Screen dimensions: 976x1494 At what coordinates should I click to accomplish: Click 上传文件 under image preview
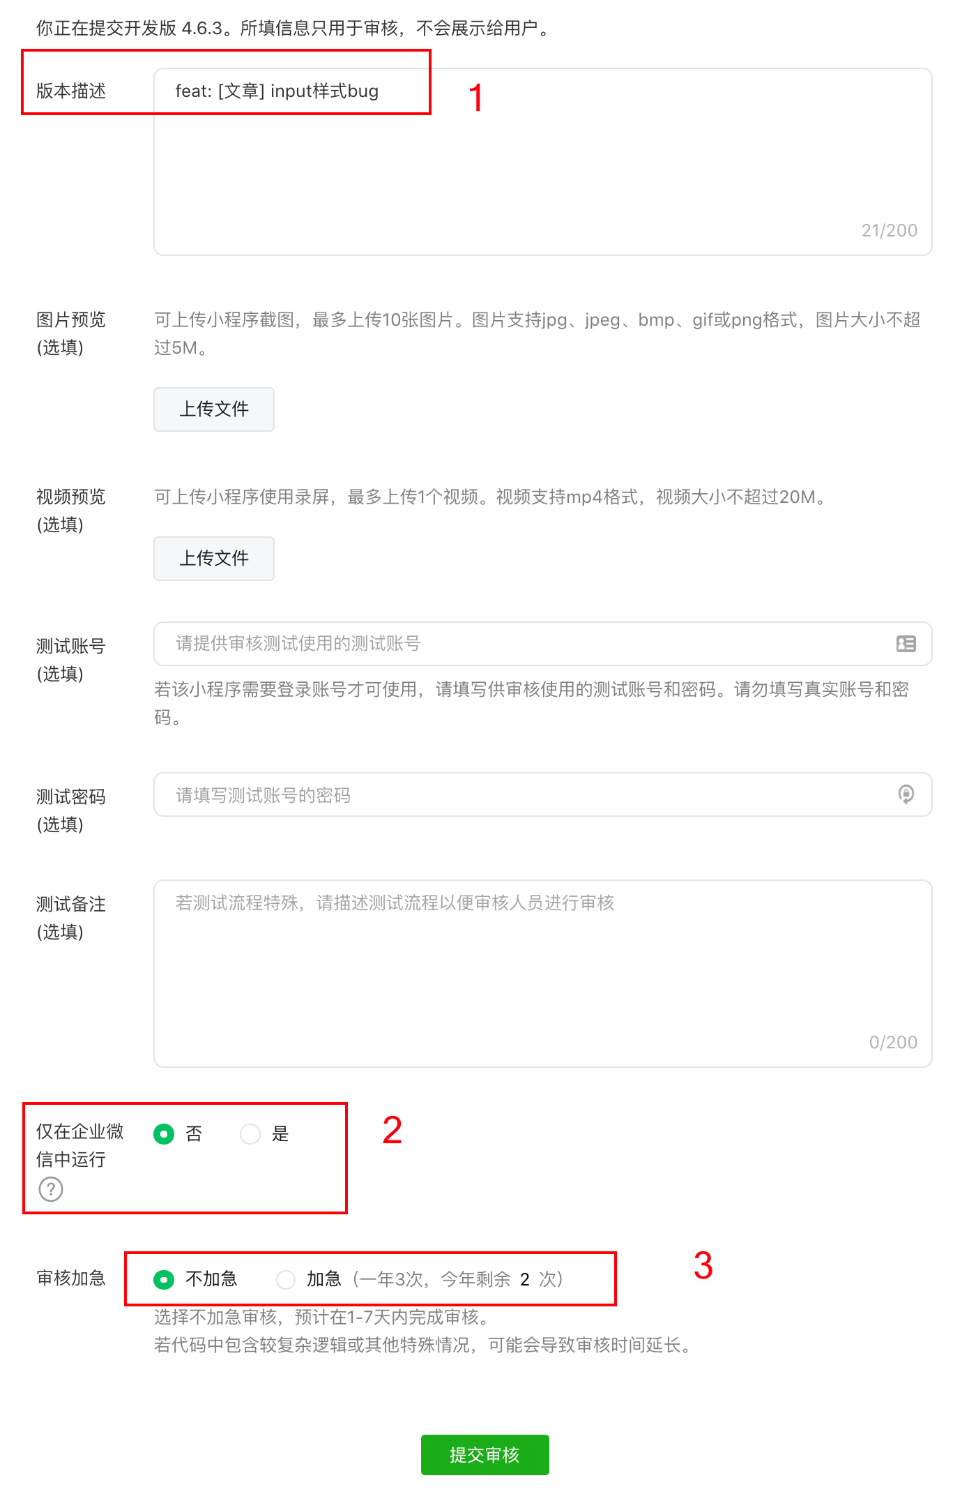[214, 409]
